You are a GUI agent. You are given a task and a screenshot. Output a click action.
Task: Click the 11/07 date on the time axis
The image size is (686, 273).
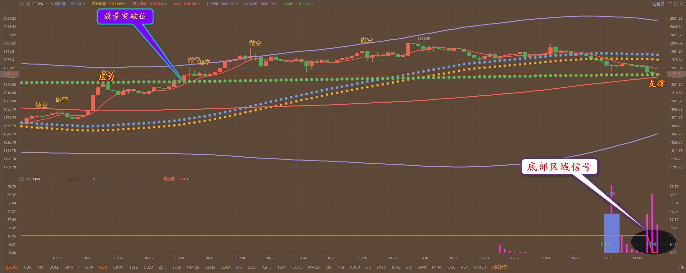click(x=607, y=258)
